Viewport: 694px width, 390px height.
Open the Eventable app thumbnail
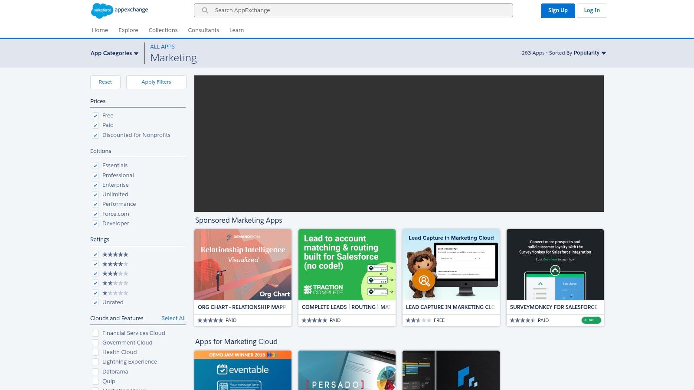click(242, 370)
